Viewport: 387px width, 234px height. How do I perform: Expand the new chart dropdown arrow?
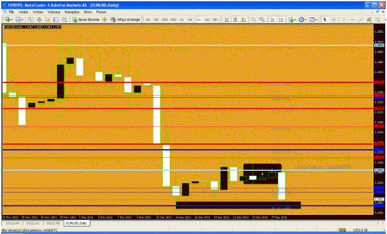click(12, 20)
